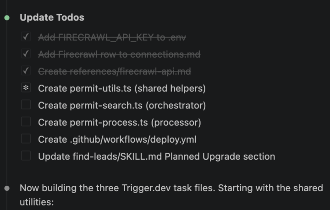Select the Create .github/workflows/deploy.yml text
This screenshot has height=210, width=330.
(x=117, y=140)
